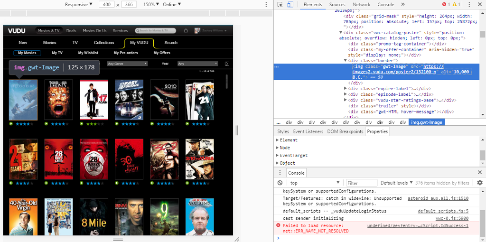486x242 pixels.
Task: Open the About Schmidt poster thumbnail
Action: pyautogui.click(x=200, y=217)
